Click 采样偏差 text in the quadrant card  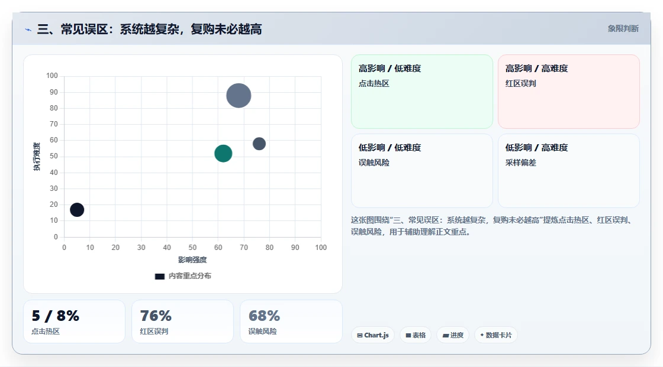(x=520, y=163)
